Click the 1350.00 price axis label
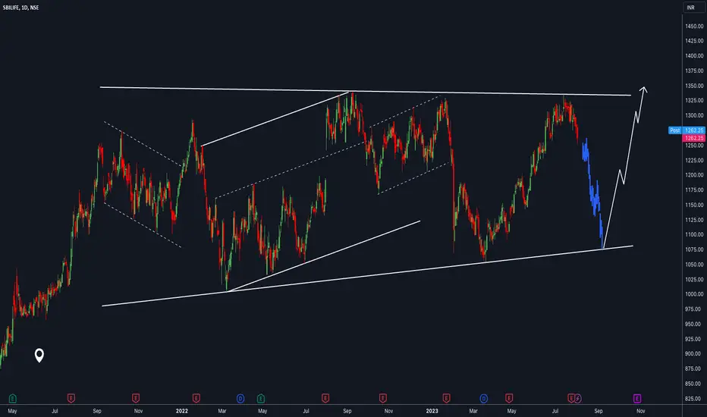This screenshot has width=707, height=417. [x=694, y=86]
